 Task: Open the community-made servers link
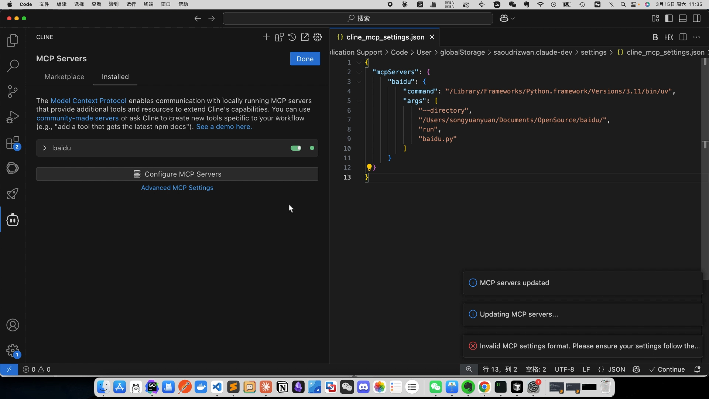(78, 118)
